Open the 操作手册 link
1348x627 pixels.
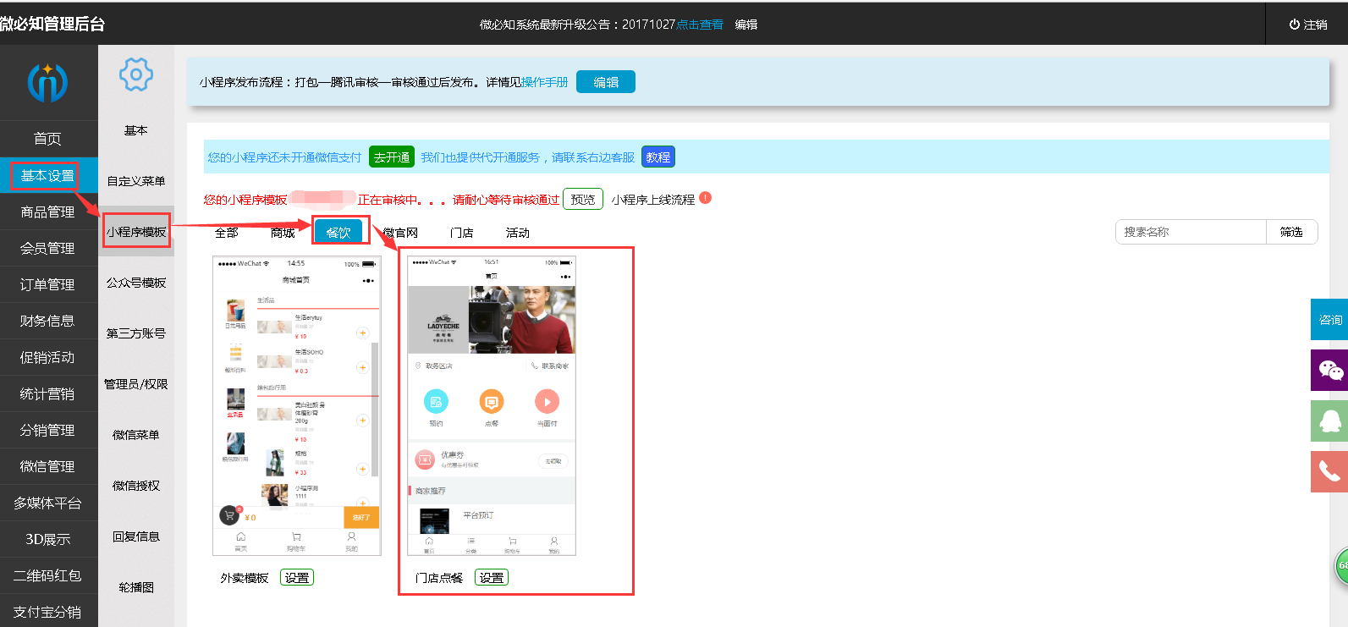pos(544,82)
